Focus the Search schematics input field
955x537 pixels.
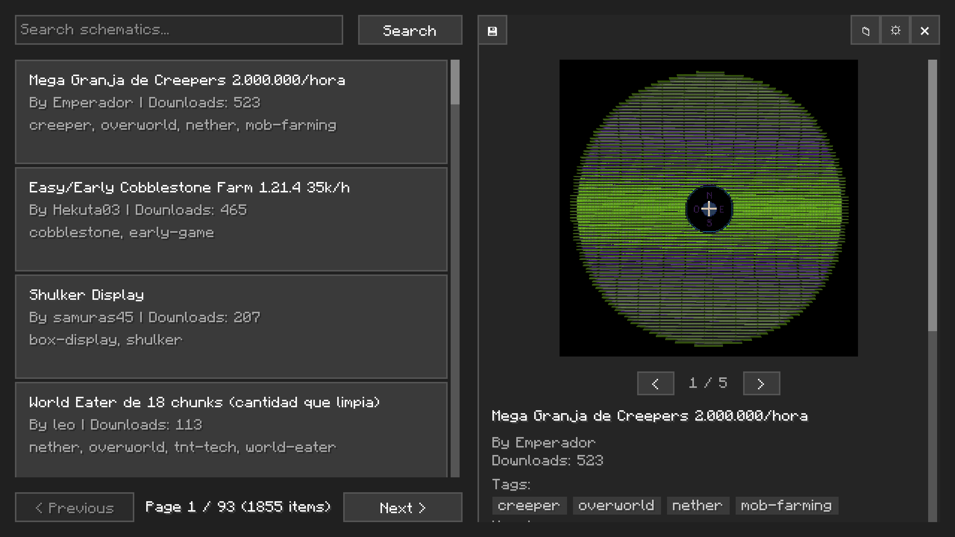click(x=179, y=30)
